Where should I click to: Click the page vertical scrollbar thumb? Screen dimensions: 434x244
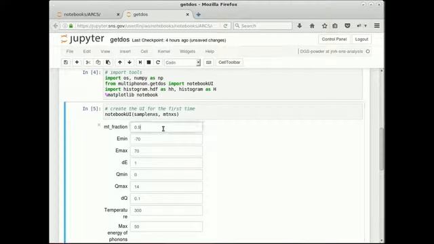(381, 149)
